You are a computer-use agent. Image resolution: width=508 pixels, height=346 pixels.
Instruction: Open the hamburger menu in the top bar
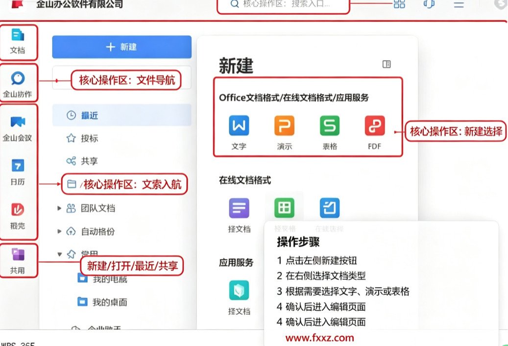[459, 4]
